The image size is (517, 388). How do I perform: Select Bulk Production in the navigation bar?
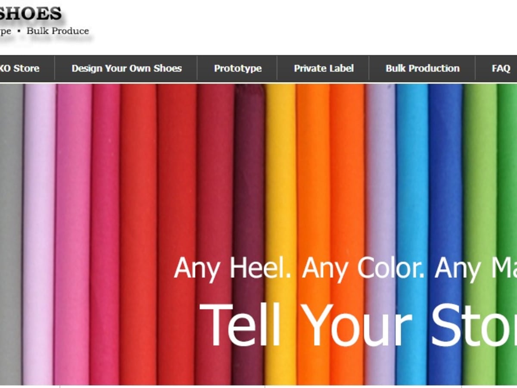[x=422, y=68]
